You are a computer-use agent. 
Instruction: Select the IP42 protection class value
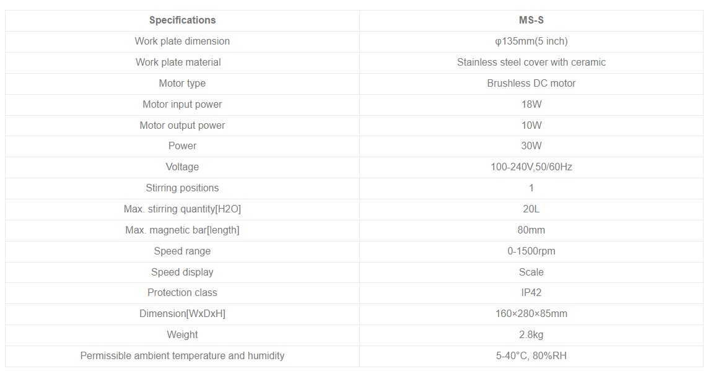pos(531,292)
